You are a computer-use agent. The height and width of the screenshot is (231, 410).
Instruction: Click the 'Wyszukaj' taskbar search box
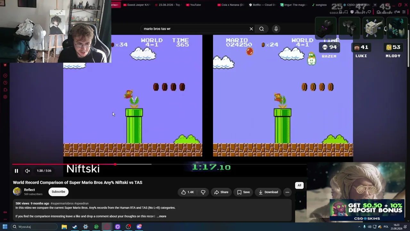(x=35, y=227)
